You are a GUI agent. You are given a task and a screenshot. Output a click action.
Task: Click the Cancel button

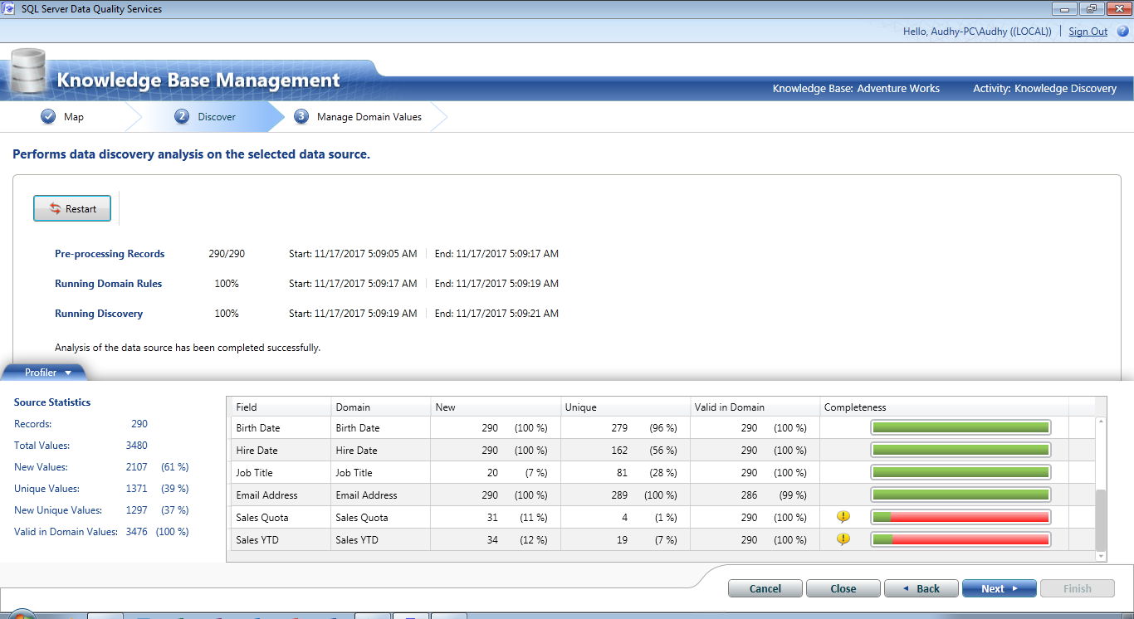[765, 587]
